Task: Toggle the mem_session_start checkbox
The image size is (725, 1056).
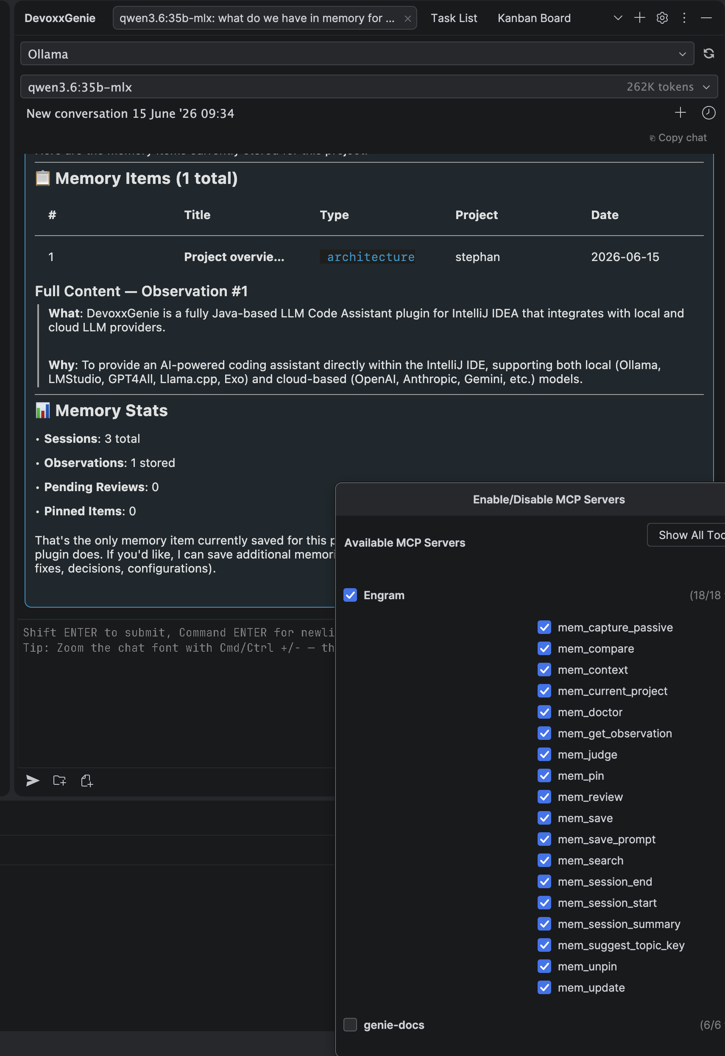Action: click(544, 903)
